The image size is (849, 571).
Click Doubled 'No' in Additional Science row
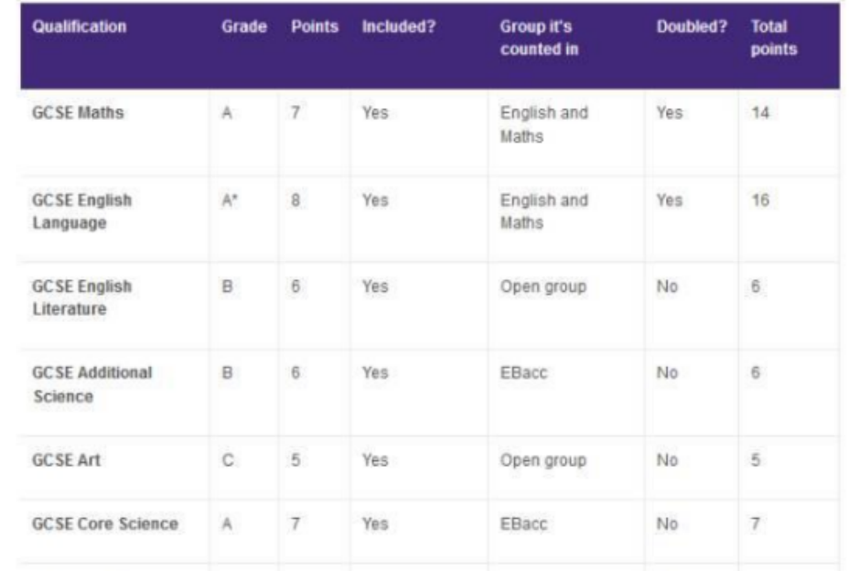[x=667, y=372]
